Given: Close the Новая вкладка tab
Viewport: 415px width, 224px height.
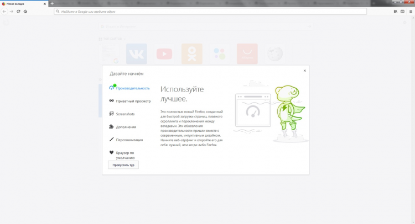Looking at the screenshot, I should point(44,4).
